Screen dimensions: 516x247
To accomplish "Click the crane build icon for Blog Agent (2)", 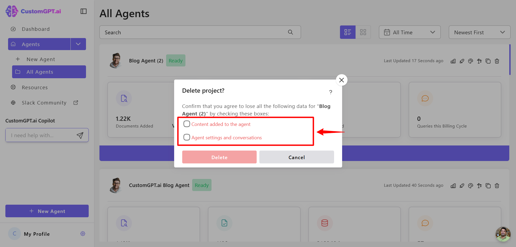I will pyautogui.click(x=479, y=61).
